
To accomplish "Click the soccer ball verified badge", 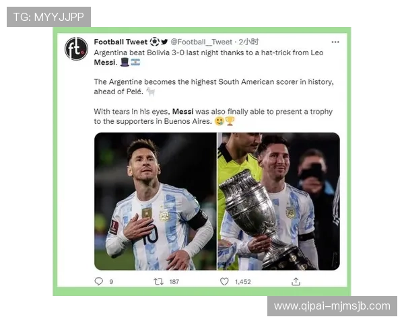I will coord(155,42).
